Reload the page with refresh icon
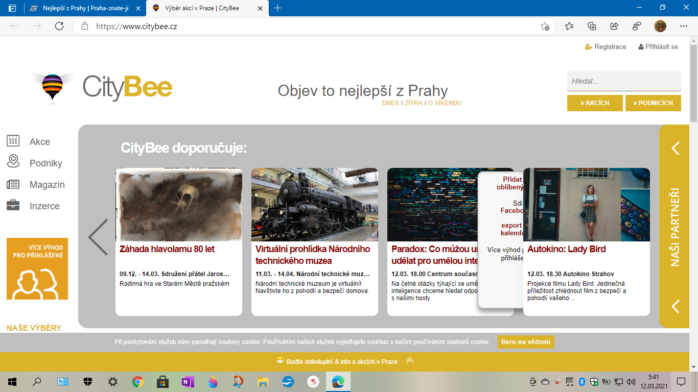This screenshot has width=698, height=392. [59, 26]
